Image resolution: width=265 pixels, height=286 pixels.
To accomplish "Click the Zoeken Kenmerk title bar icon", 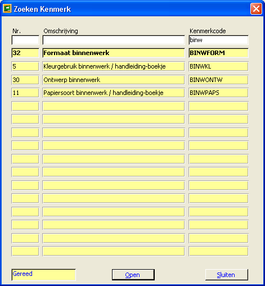I will (7, 8).
